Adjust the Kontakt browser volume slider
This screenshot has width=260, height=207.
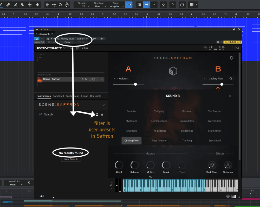tap(53, 196)
